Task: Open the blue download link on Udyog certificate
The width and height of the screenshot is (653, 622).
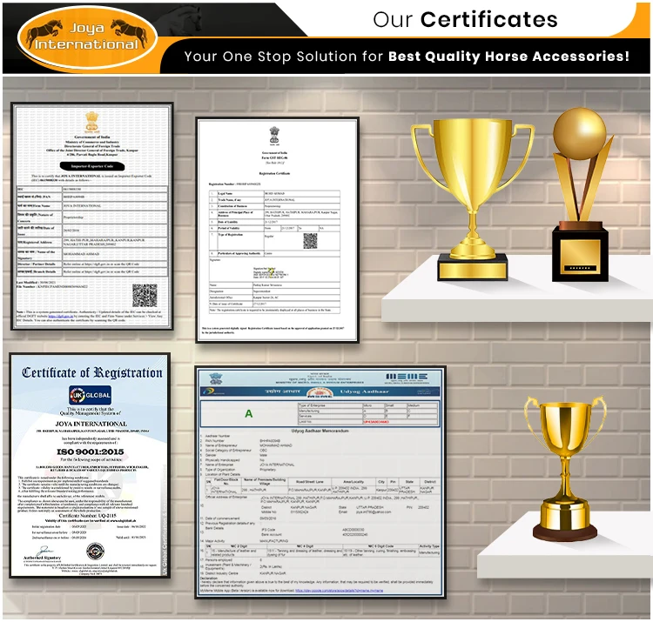Action: (339, 591)
